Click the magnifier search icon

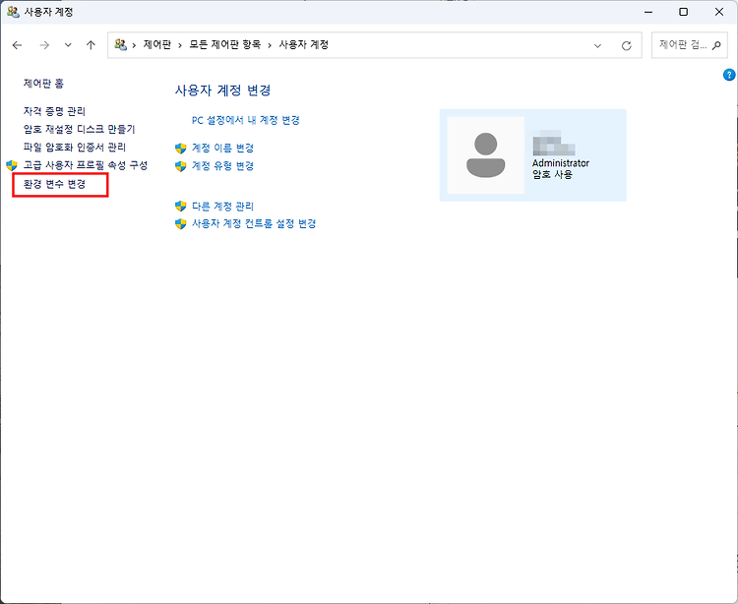pos(716,45)
